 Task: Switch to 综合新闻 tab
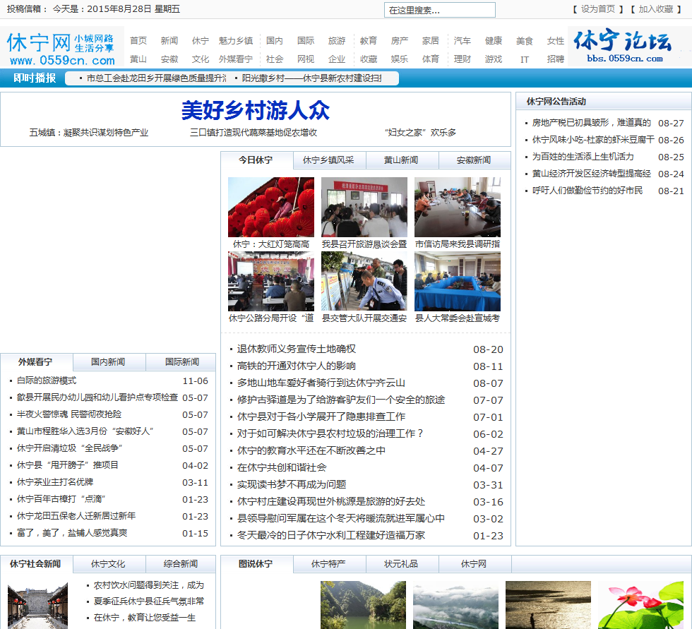click(181, 564)
